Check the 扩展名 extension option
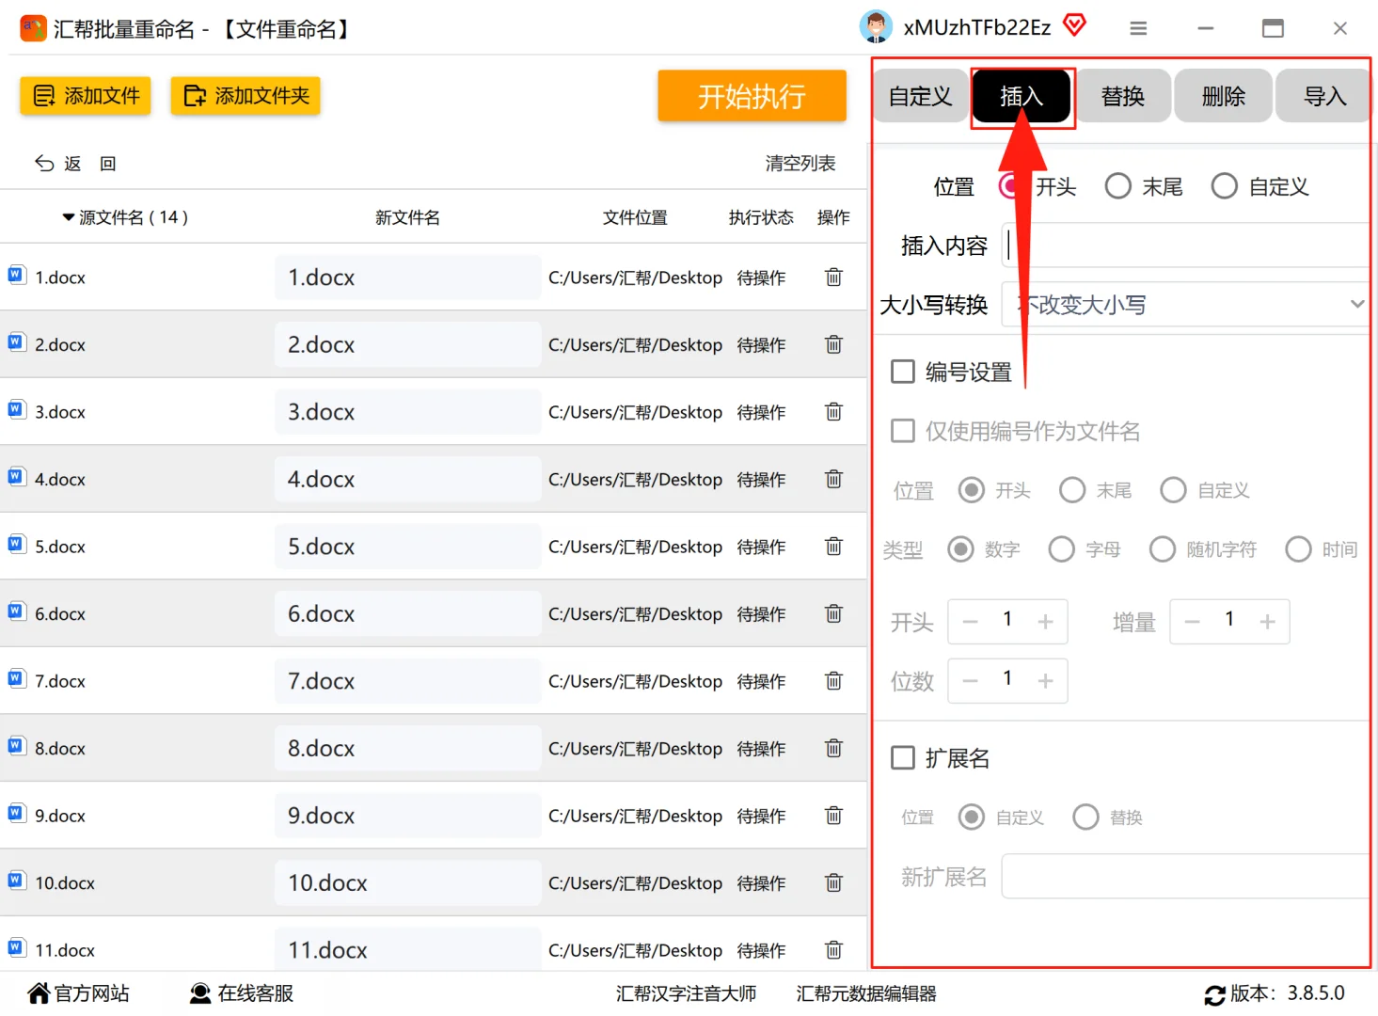 [x=902, y=756]
